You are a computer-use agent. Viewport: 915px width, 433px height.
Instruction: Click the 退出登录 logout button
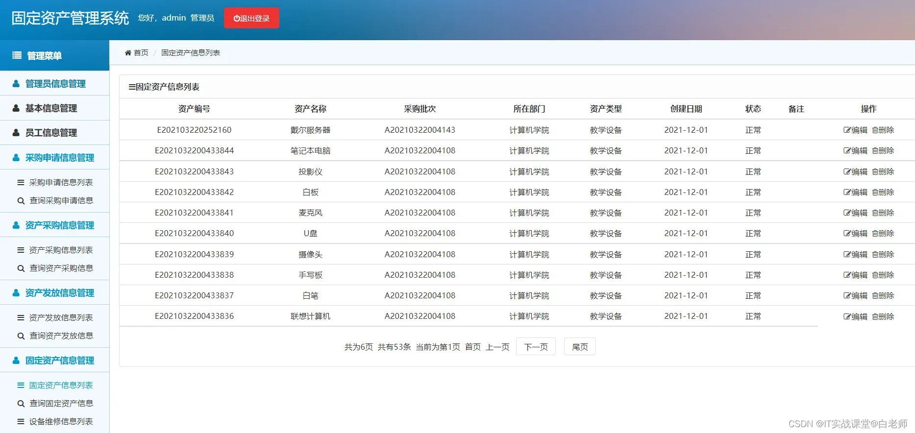coord(251,18)
